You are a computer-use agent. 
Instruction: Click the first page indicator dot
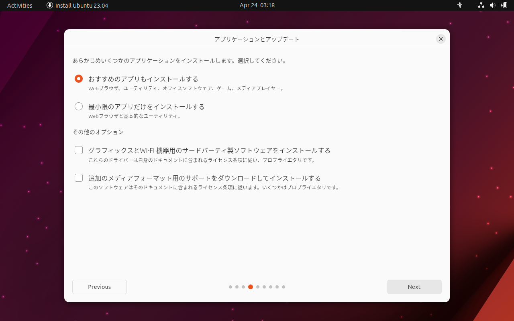click(230, 287)
